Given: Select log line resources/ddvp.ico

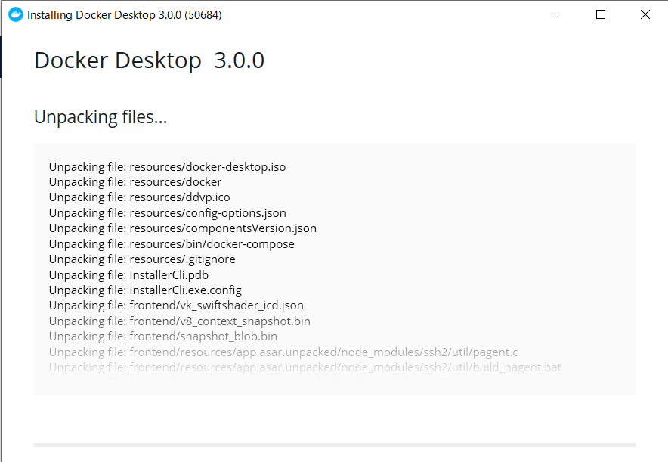Looking at the screenshot, I should pyautogui.click(x=139, y=197).
